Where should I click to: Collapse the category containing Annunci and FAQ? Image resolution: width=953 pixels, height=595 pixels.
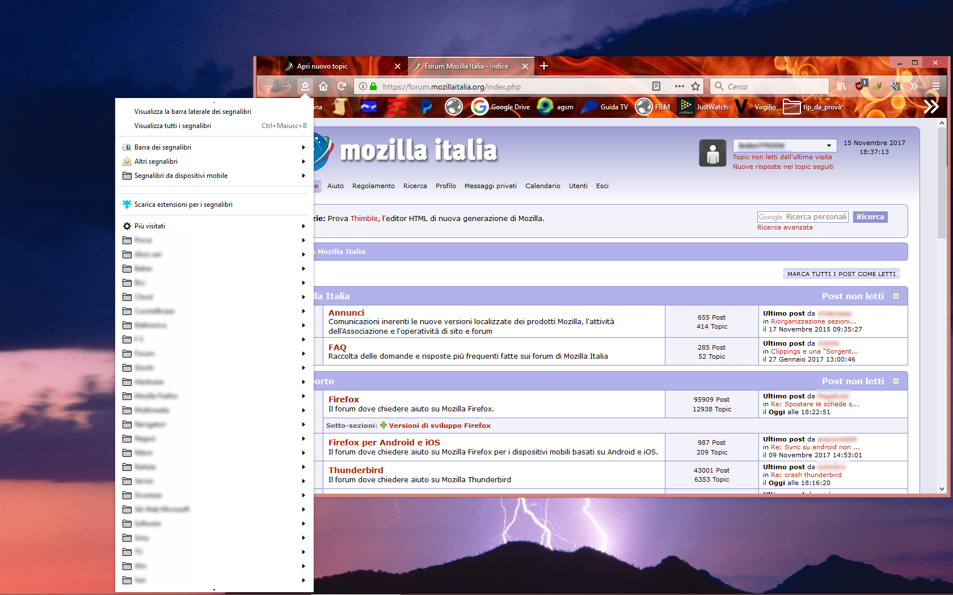(896, 296)
